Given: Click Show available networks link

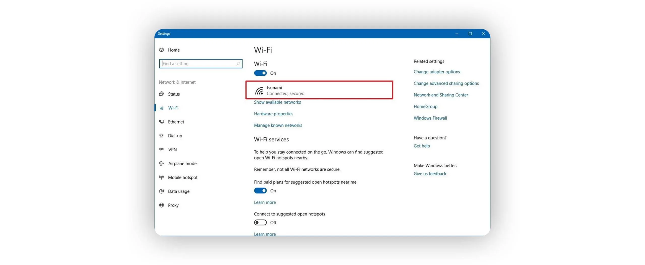Looking at the screenshot, I should (277, 102).
